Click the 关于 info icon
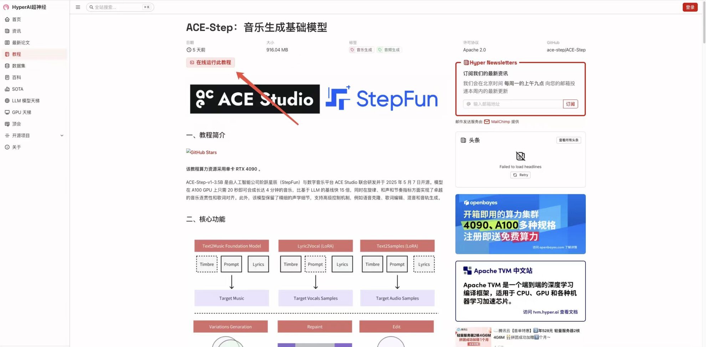The image size is (706, 347). 7,147
